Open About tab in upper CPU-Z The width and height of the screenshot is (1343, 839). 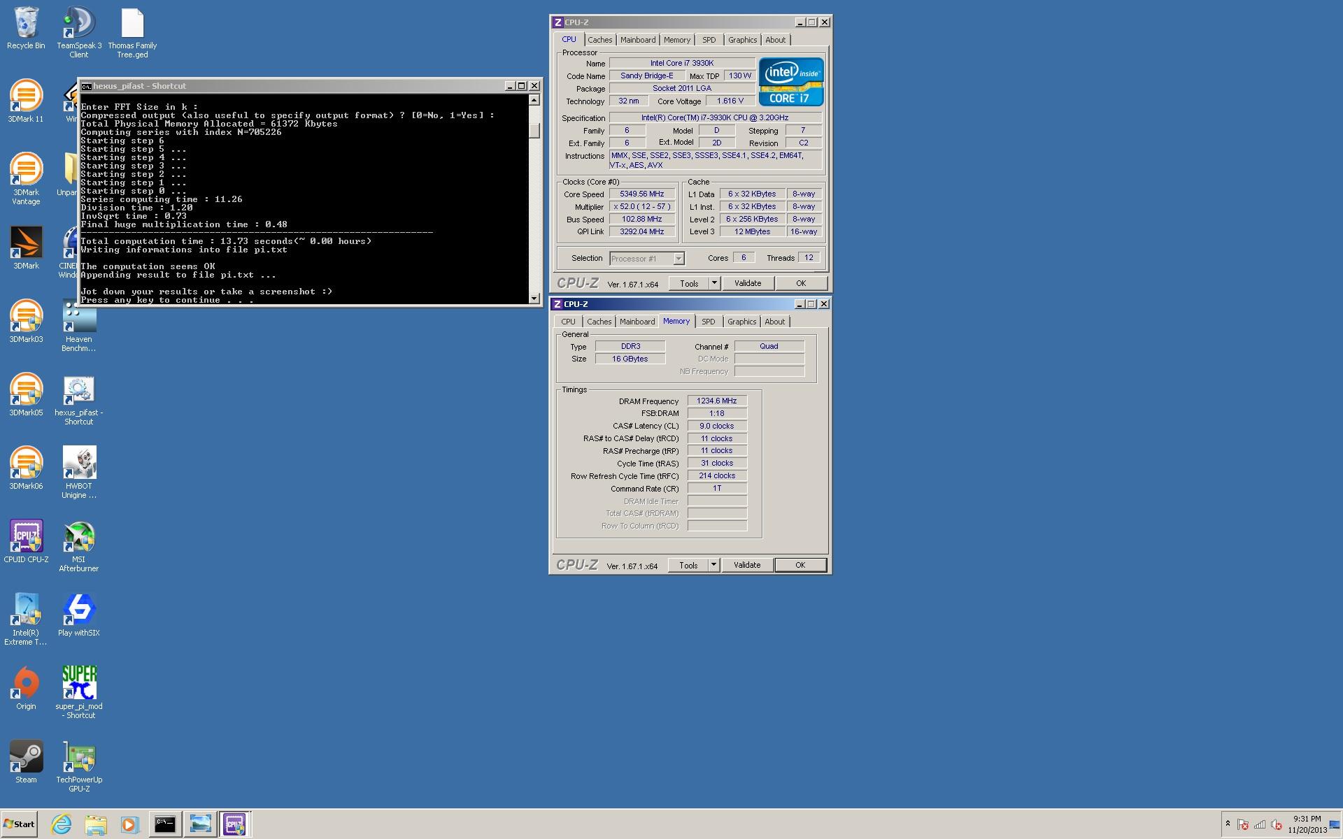click(775, 40)
